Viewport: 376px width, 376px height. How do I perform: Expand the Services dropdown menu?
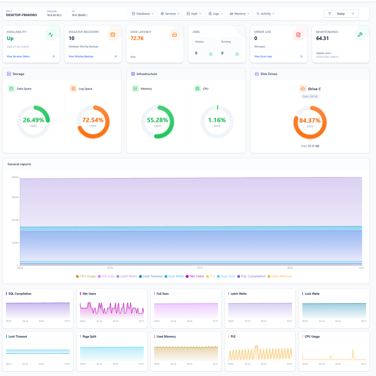170,14
